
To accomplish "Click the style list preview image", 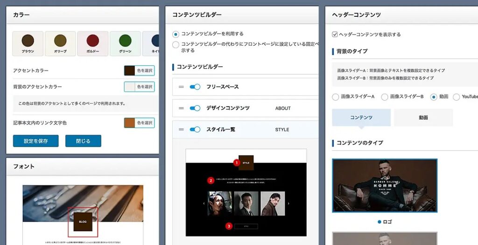I will tap(246, 193).
